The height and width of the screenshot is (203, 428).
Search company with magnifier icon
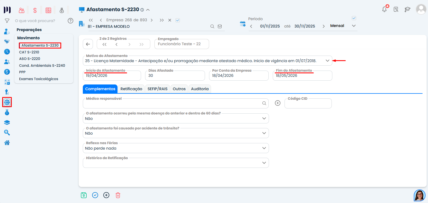pos(212,26)
